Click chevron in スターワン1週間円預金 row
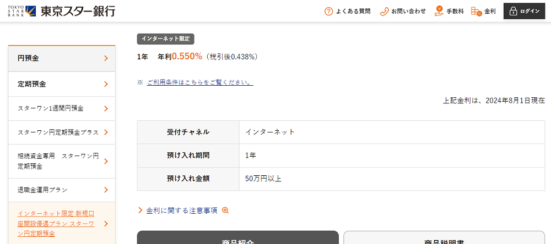This screenshot has height=244, width=551. click(106, 109)
